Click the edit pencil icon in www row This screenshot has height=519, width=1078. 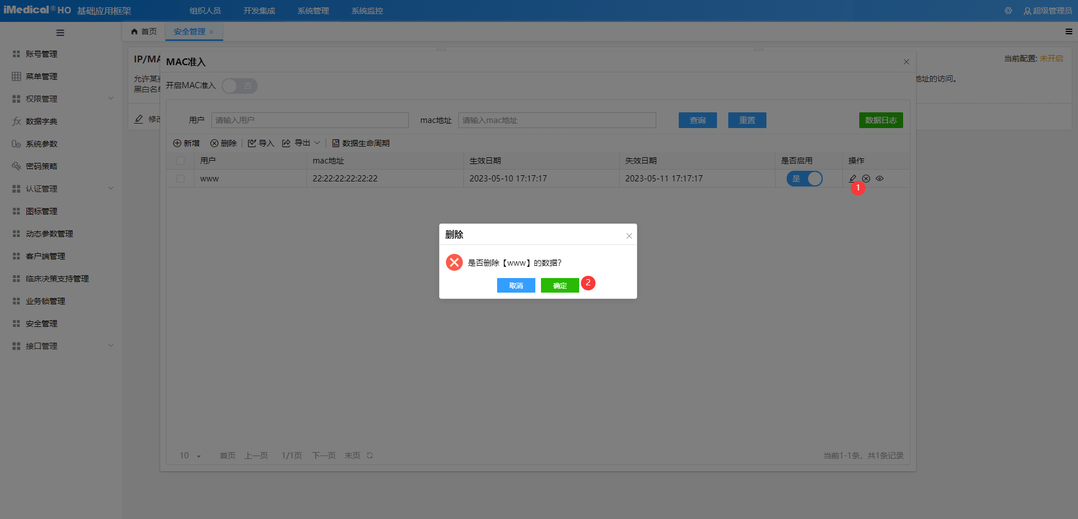click(x=853, y=179)
